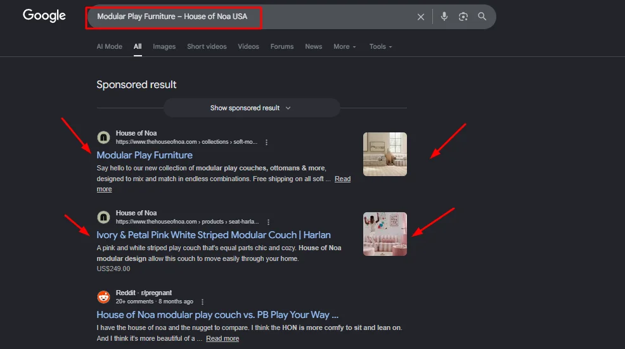Image resolution: width=625 pixels, height=349 pixels.
Task: Expand Show sponsored result
Action: (x=252, y=108)
